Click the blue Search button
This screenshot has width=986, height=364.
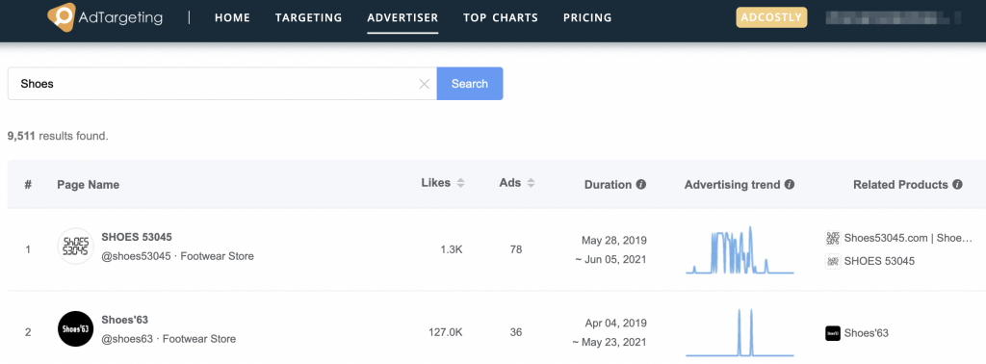coord(470,84)
